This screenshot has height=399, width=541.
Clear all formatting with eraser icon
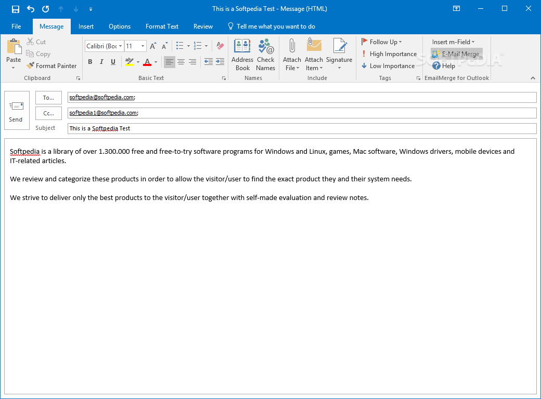pyautogui.click(x=220, y=46)
